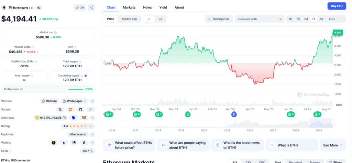352x163 pixels.
Task: Share Ethereum page via the share icon
Action: 91,8
